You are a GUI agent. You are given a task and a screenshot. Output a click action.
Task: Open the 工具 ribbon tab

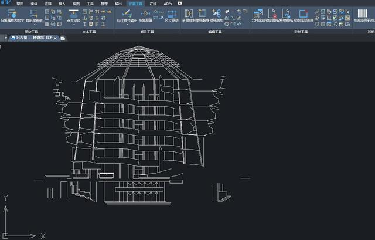(90, 4)
